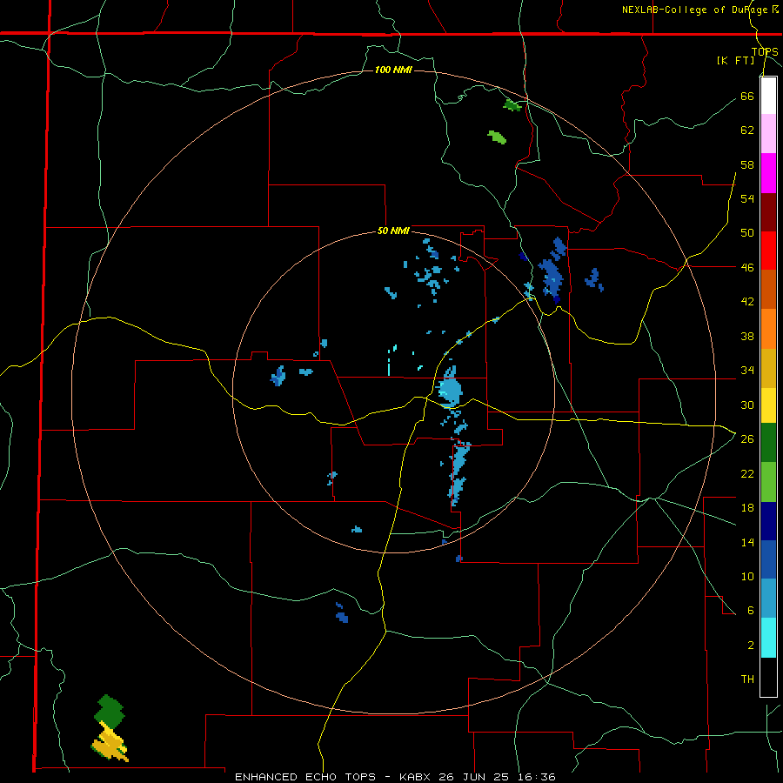
Task: Click the '6' legend value
Action: (x=750, y=611)
